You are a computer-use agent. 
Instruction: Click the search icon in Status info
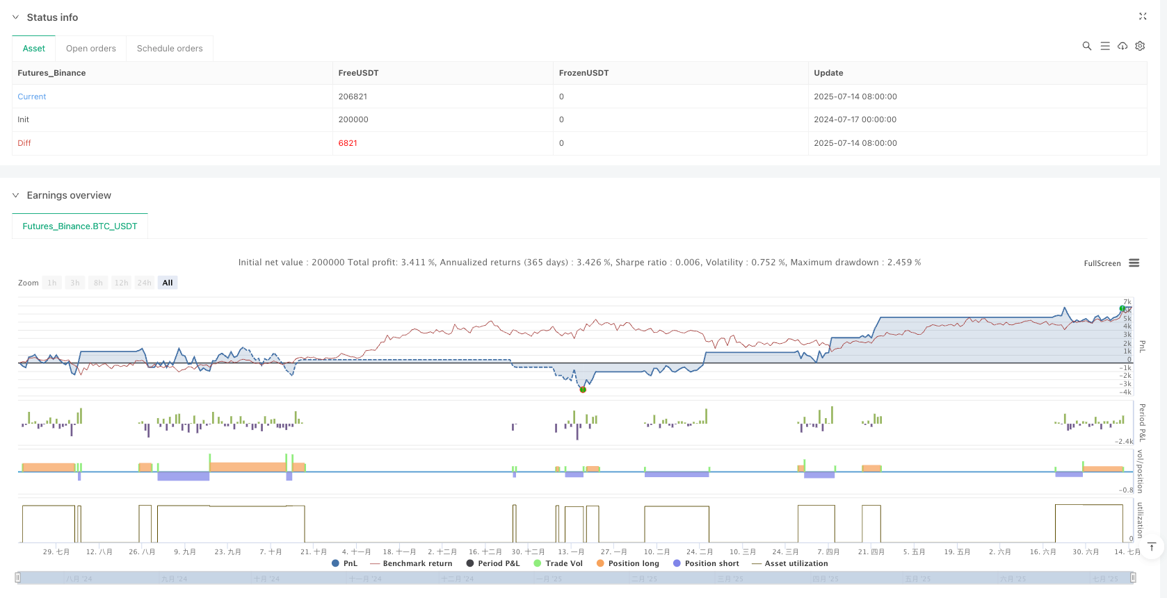pos(1086,46)
